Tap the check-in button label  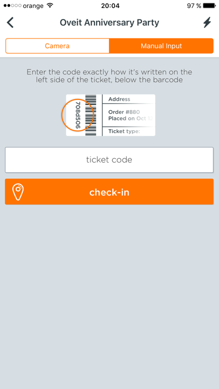(x=109, y=192)
